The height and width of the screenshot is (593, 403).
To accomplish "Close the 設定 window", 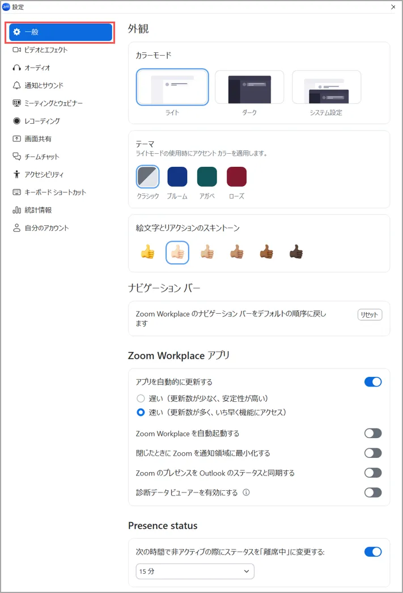I will (393, 7).
